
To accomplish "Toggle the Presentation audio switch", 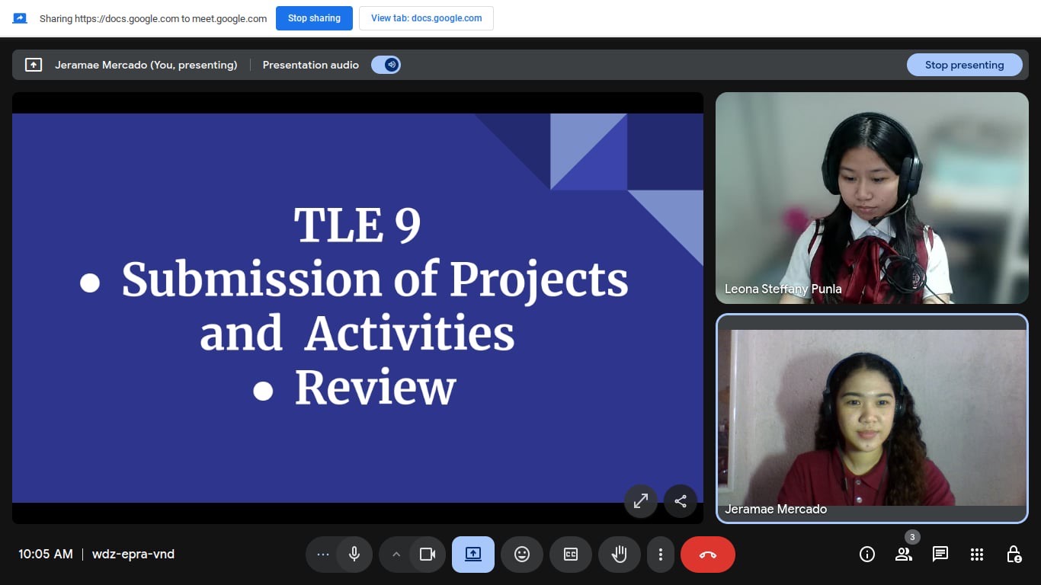I will click(386, 65).
